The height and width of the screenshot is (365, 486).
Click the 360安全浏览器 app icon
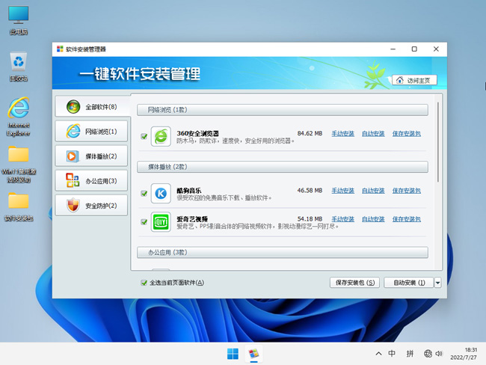pos(161,136)
